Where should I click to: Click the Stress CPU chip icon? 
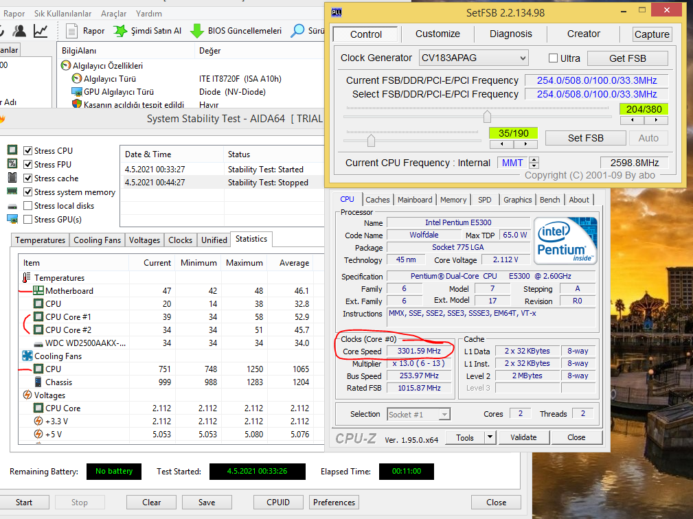[x=12, y=150]
